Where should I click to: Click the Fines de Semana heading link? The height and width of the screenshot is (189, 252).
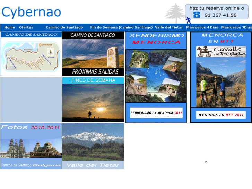[x=93, y=80]
